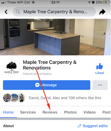111x131 pixels.
Task: Switch to the Services tab
Action: point(28,112)
